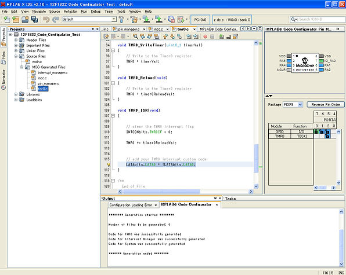This screenshot has height=275, width=346.
Task: Click the New File toolbar icon
Action: (7, 20)
